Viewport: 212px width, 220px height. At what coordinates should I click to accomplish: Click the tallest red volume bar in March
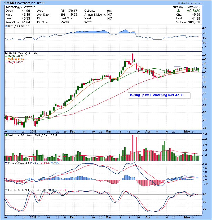point(132,148)
